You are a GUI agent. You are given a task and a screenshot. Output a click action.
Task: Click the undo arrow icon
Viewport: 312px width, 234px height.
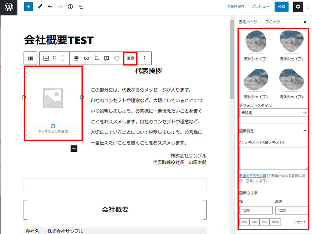pos(50,7)
